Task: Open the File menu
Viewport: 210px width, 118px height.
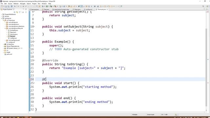Action: [x=2, y=4]
